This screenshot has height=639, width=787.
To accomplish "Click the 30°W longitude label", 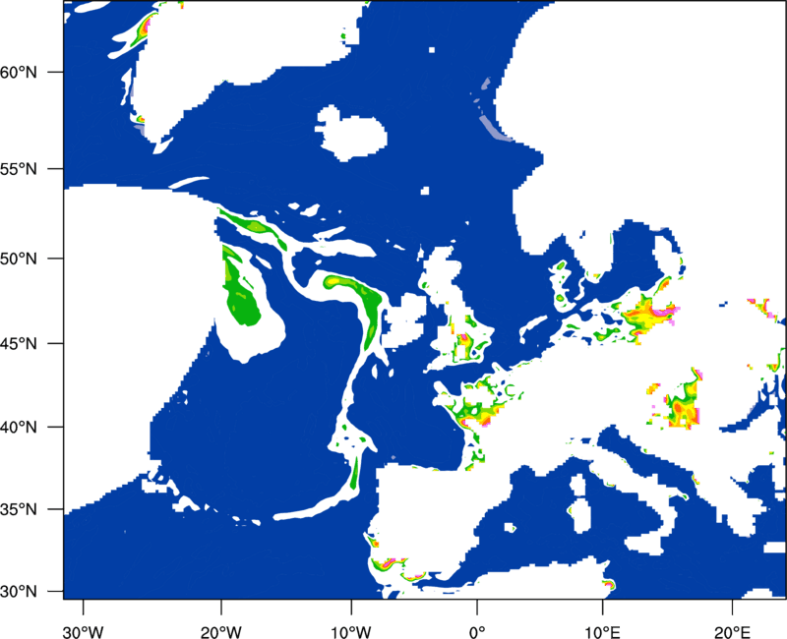I will (x=83, y=632).
